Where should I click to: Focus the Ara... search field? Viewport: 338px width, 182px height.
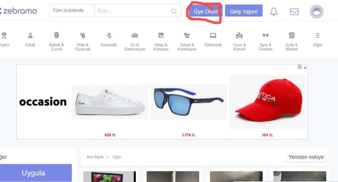click(132, 11)
